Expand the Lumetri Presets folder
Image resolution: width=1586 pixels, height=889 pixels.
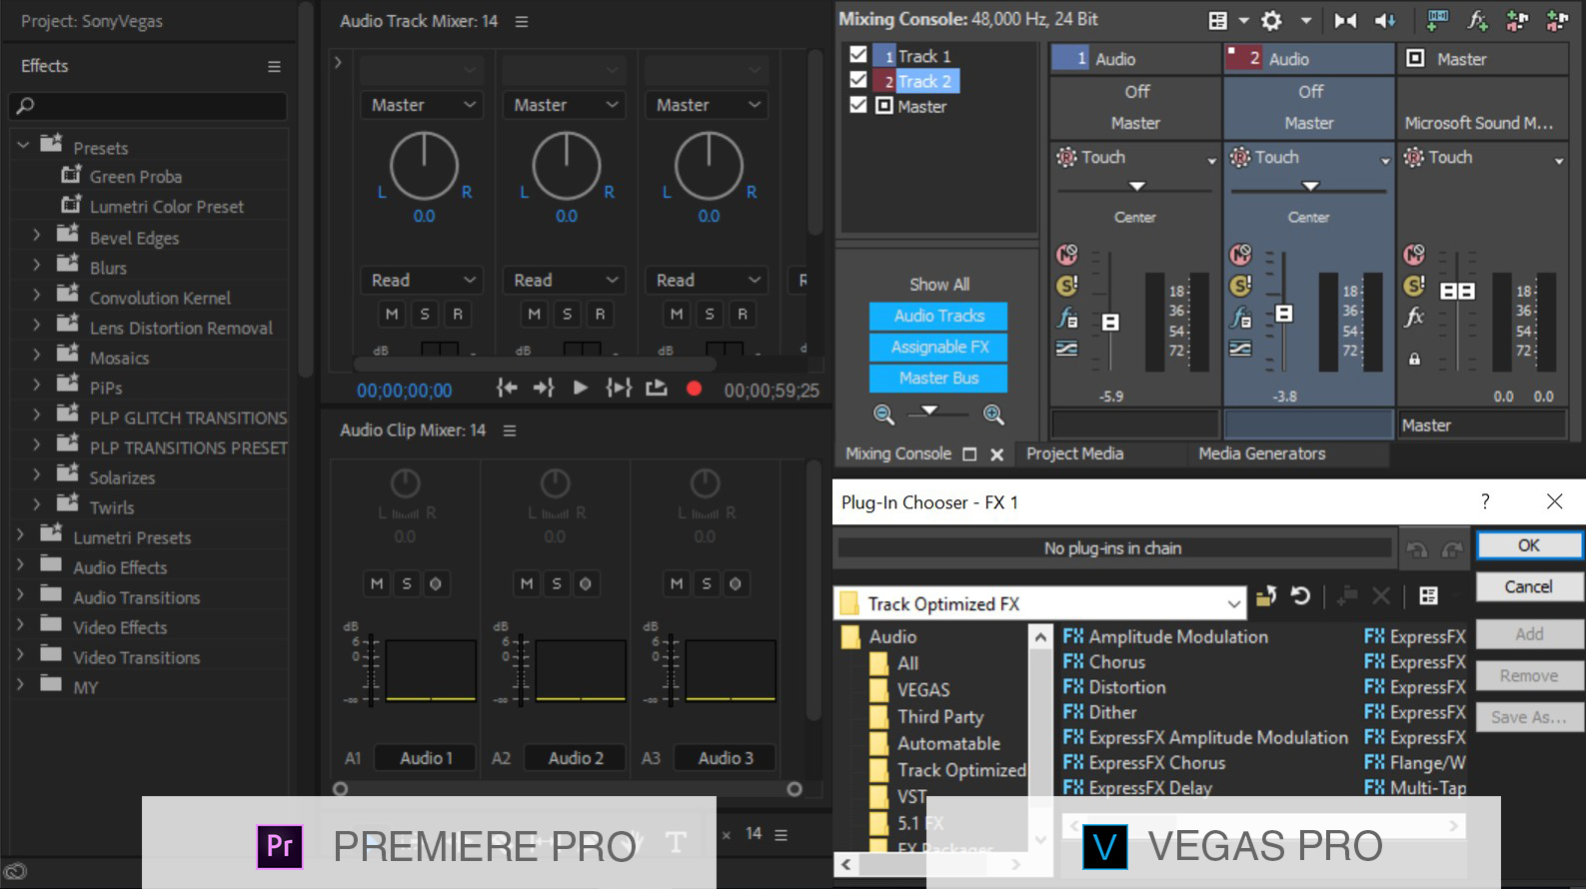coord(20,535)
